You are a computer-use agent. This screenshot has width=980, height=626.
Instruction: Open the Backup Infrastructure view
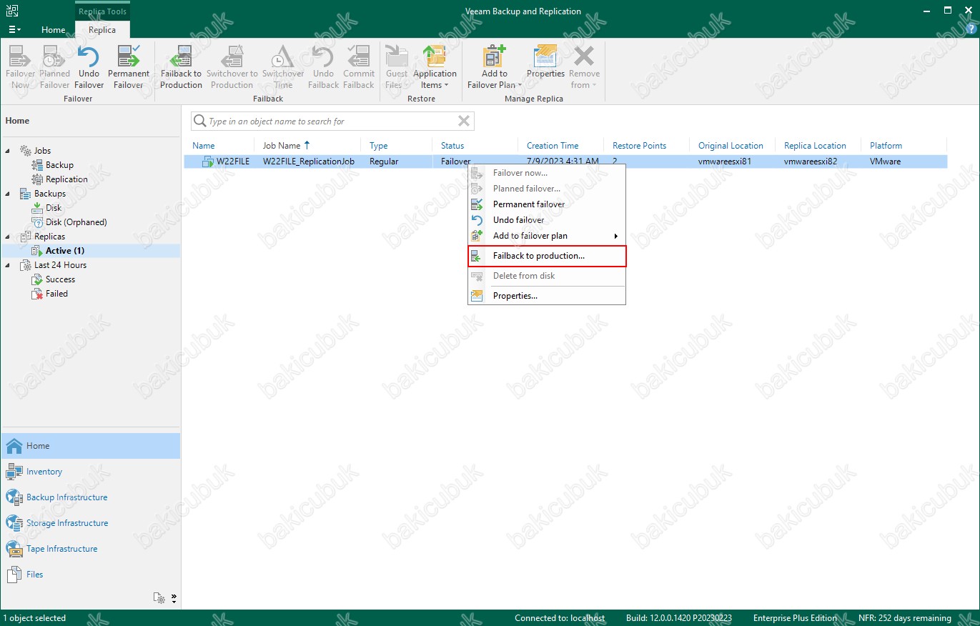[x=91, y=497]
